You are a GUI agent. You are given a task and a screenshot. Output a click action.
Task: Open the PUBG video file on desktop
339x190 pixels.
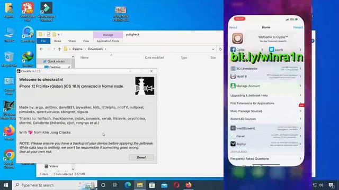pos(121,14)
